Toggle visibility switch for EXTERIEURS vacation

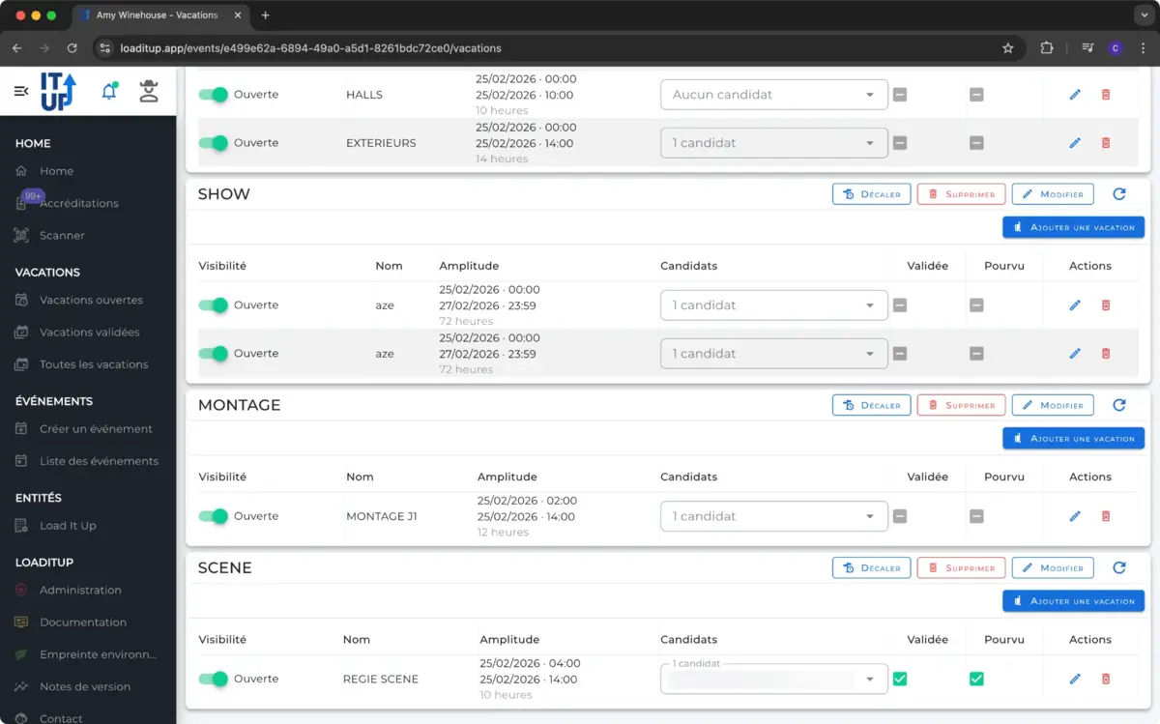click(214, 143)
